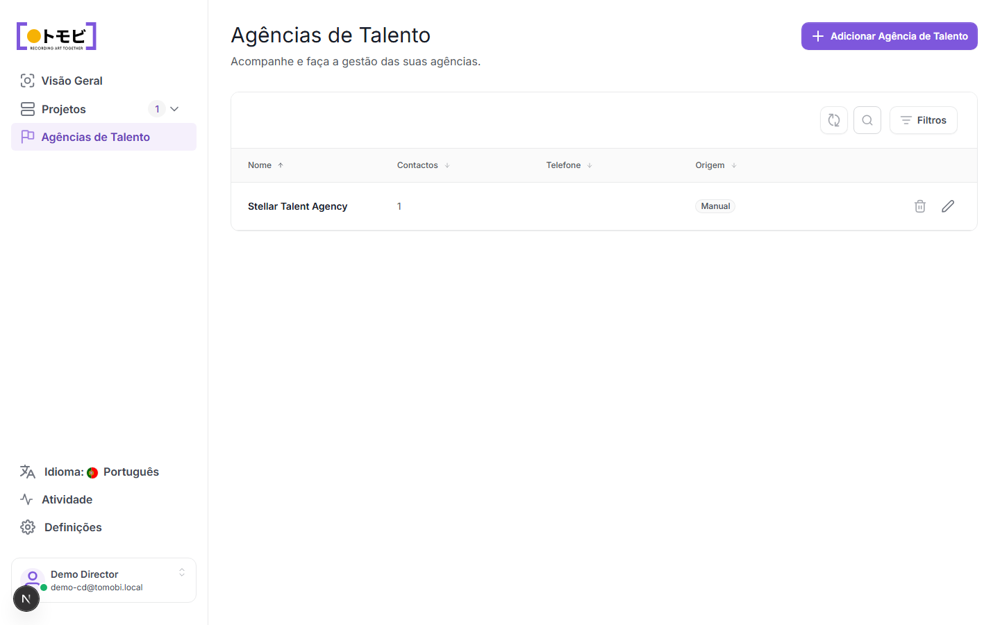Click the subtitle about managing agencies
Screen dimensions: 1000x625
pos(356,61)
